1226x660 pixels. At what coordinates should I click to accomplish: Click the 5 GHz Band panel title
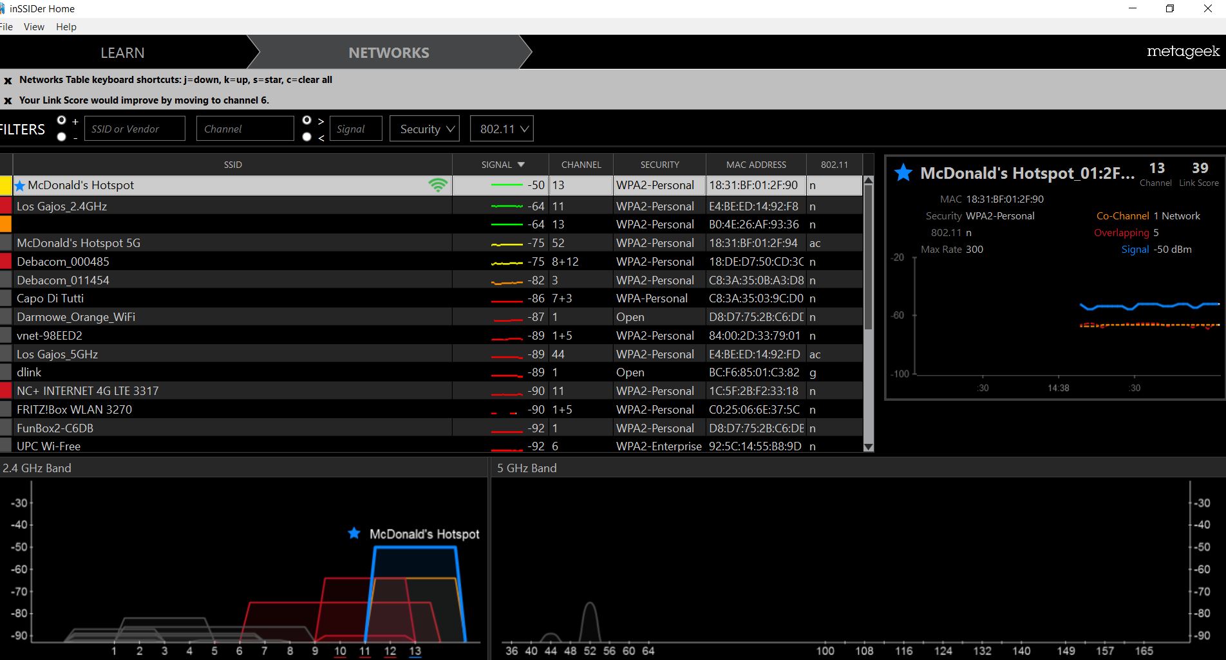(x=527, y=468)
